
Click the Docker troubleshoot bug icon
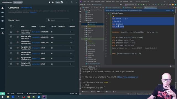coord(50,2)
